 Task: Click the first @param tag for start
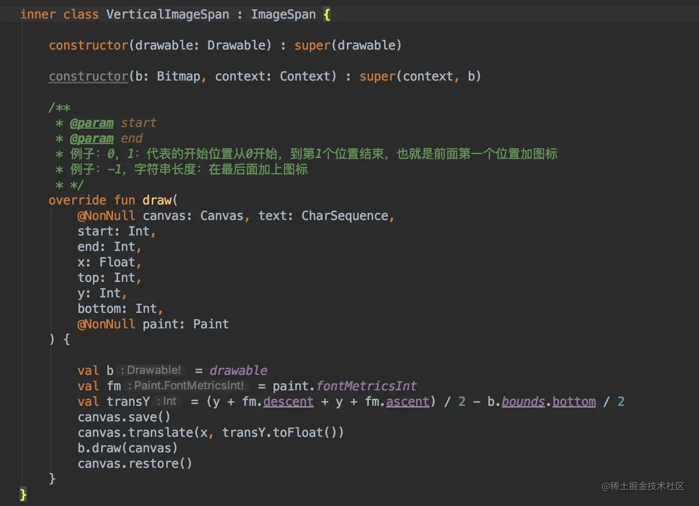pyautogui.click(x=91, y=123)
